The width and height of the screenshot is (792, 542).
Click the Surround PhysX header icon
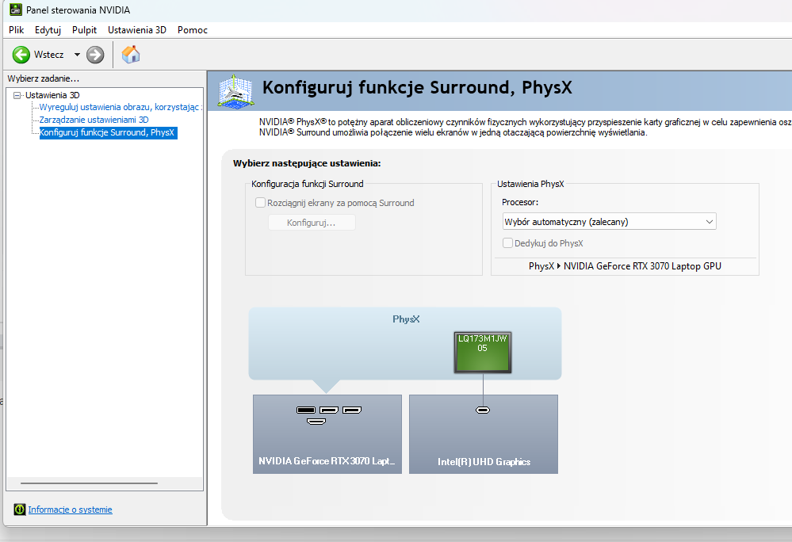point(235,91)
